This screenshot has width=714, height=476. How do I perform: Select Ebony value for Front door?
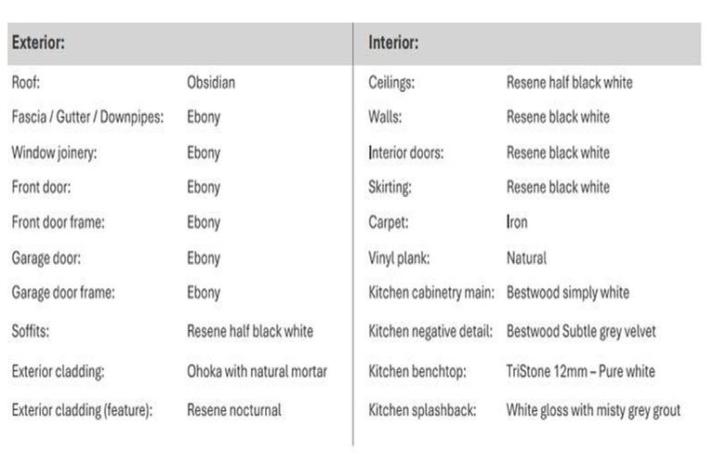point(204,187)
